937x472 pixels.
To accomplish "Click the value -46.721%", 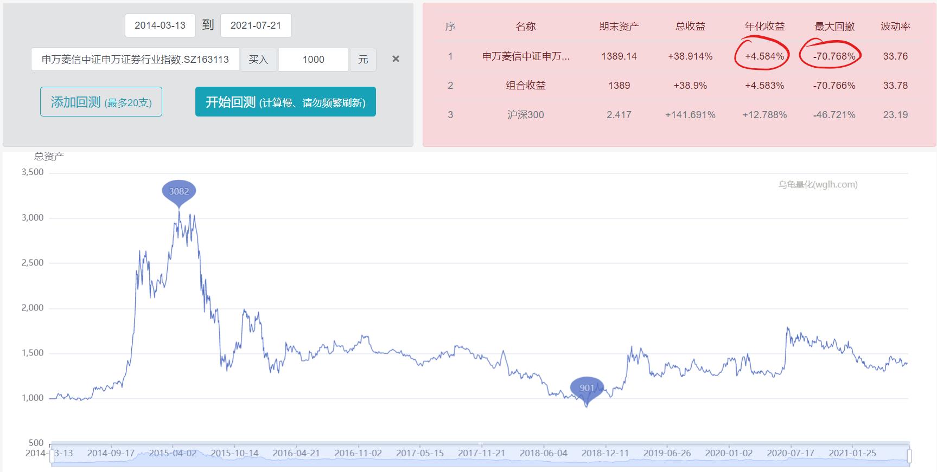I will (834, 115).
